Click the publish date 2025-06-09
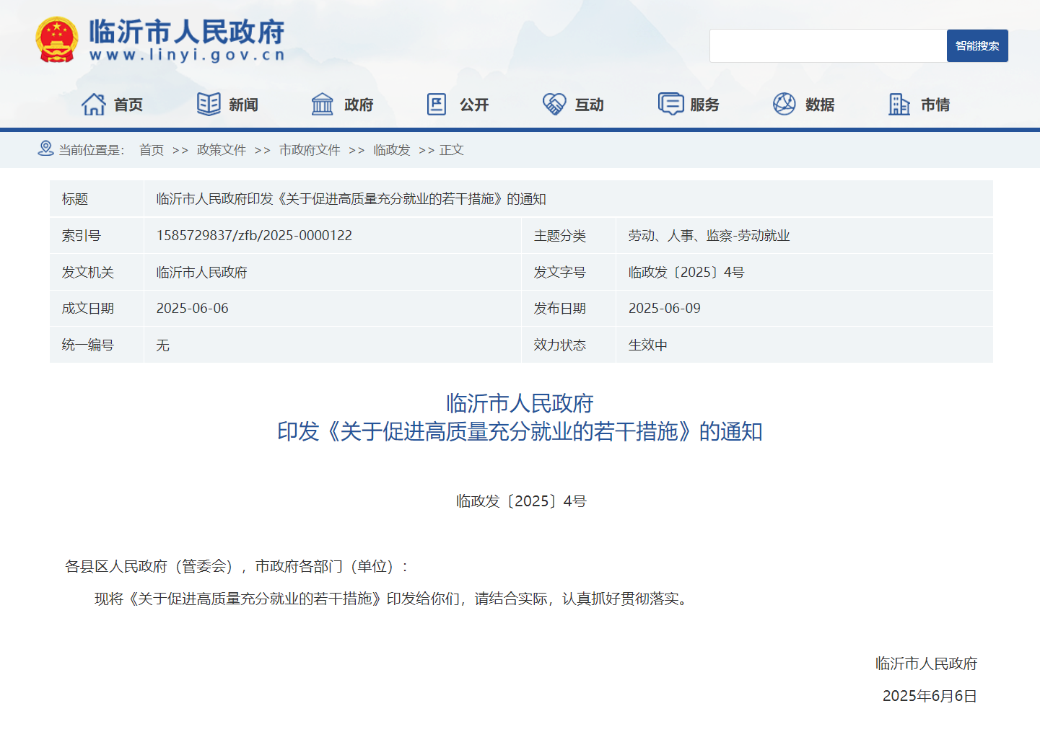 [664, 308]
